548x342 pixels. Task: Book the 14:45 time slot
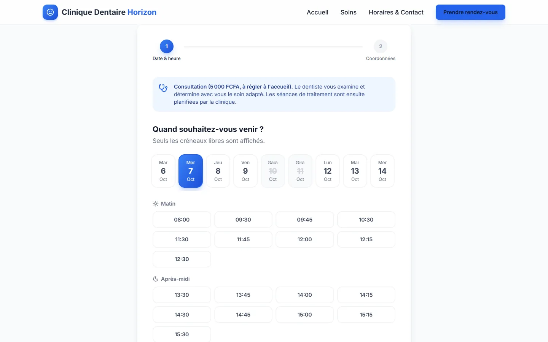(x=243, y=315)
